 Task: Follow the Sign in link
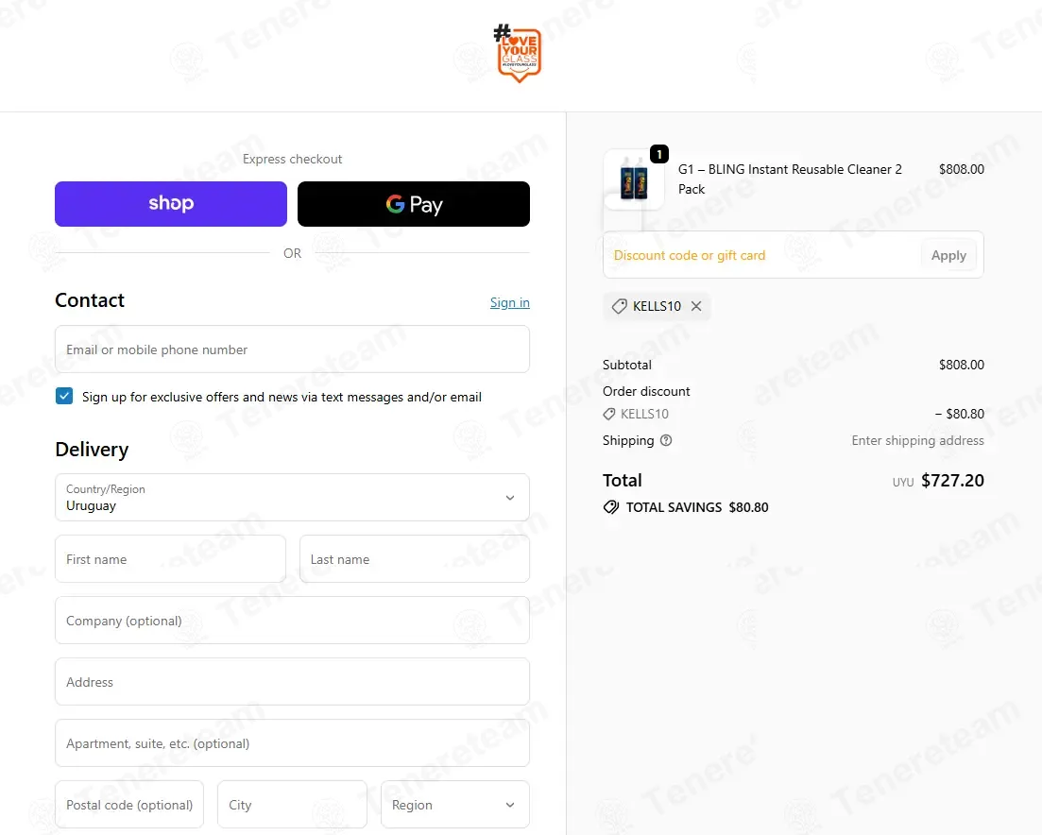click(x=510, y=303)
